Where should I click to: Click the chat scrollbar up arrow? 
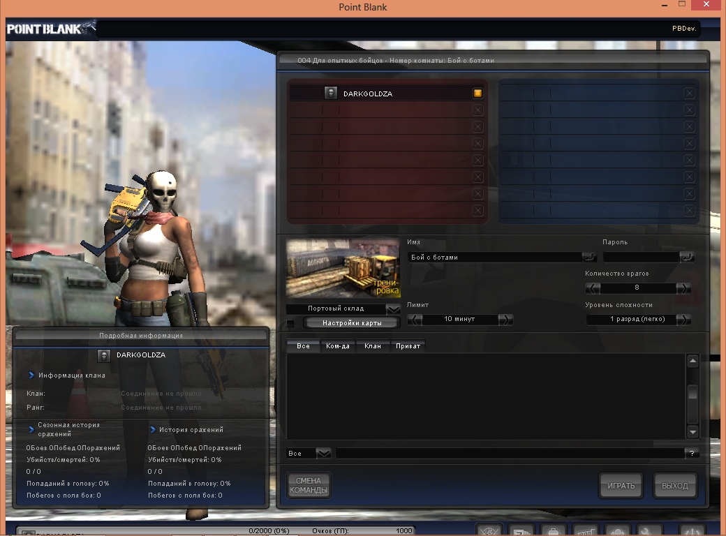[692, 361]
